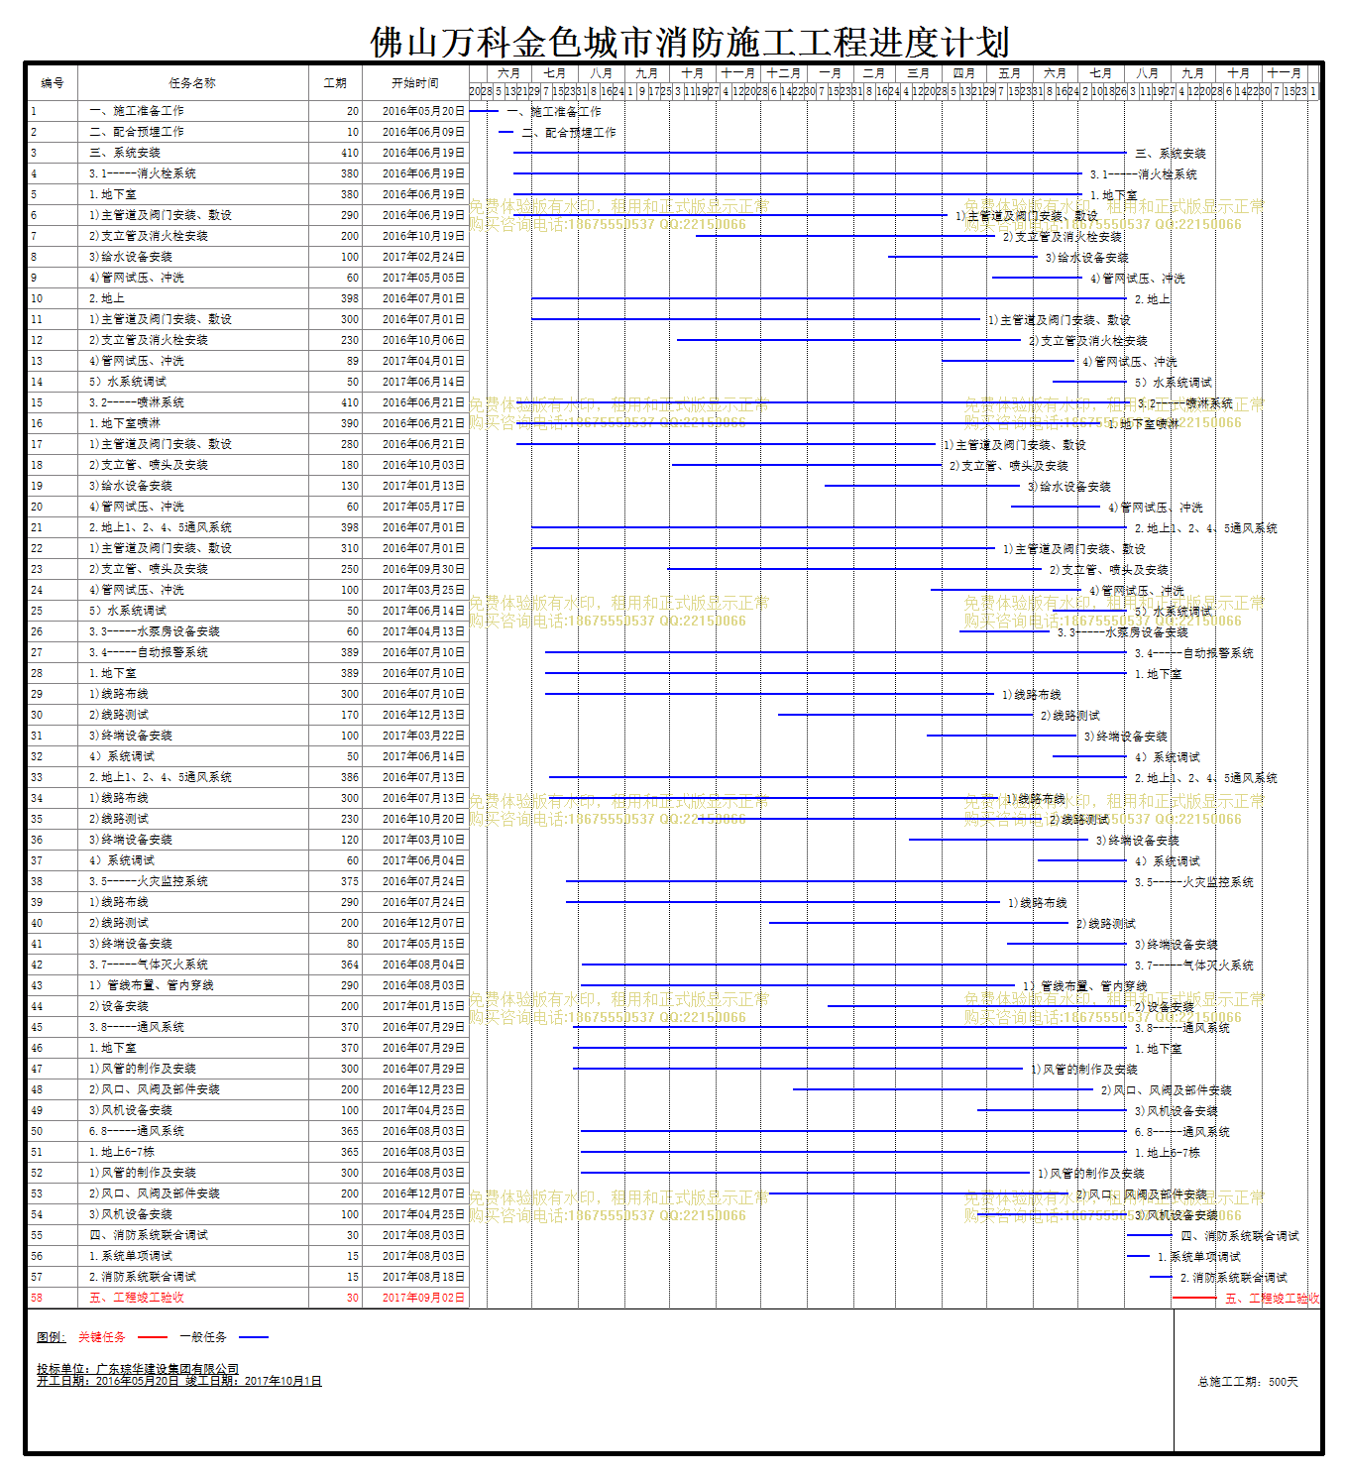Select the 五月 month header in timeline
The height and width of the screenshot is (1477, 1346).
[1009, 73]
